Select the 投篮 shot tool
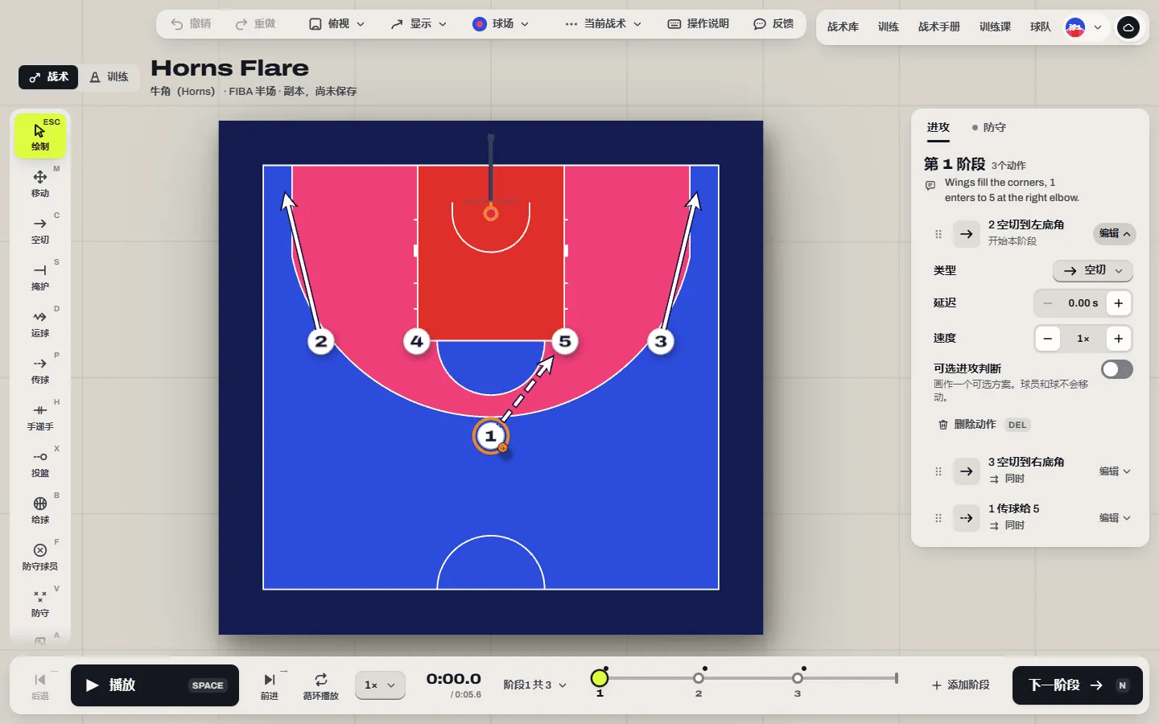 40,463
